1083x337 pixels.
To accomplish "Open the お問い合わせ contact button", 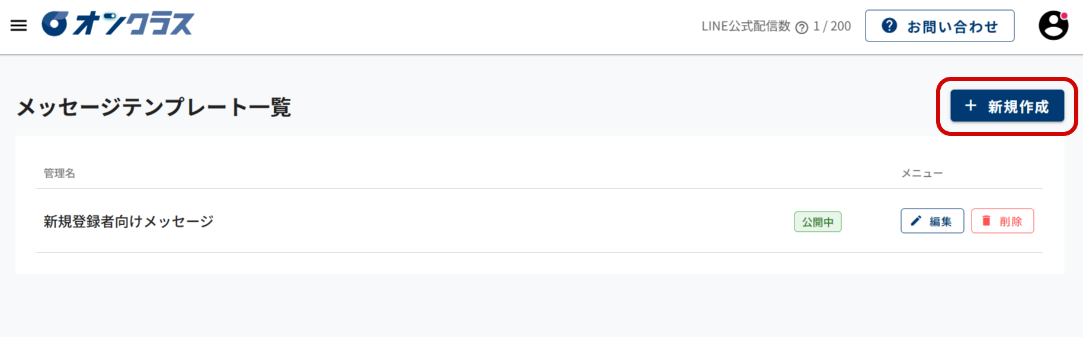I will tap(940, 26).
